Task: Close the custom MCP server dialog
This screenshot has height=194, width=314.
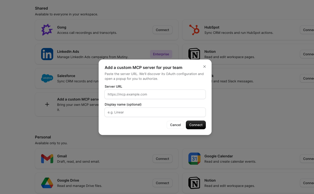Action: pyautogui.click(x=205, y=67)
